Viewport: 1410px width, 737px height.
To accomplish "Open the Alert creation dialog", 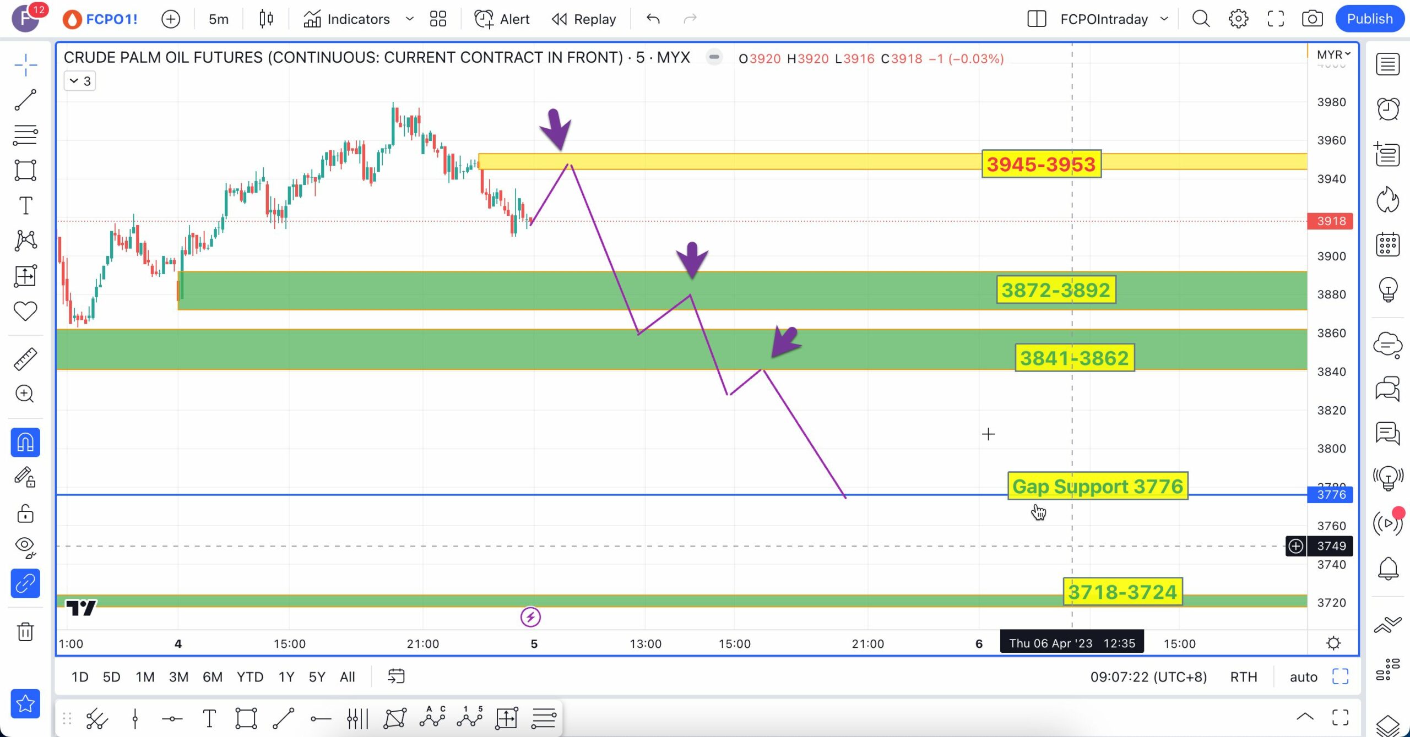I will pos(502,19).
